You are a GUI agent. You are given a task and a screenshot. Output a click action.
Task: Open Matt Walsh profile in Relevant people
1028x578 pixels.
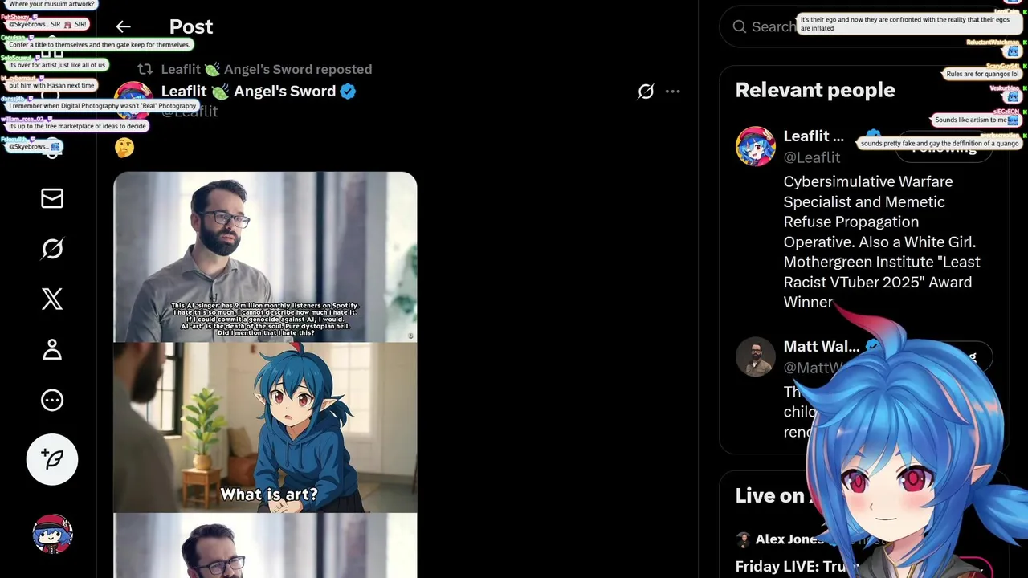[x=820, y=347]
